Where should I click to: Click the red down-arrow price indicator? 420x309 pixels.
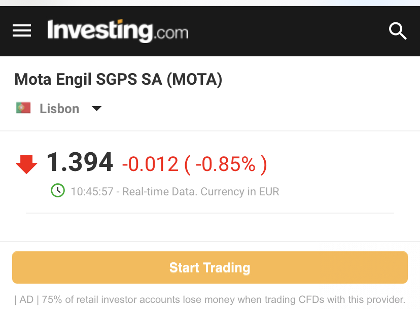27,164
